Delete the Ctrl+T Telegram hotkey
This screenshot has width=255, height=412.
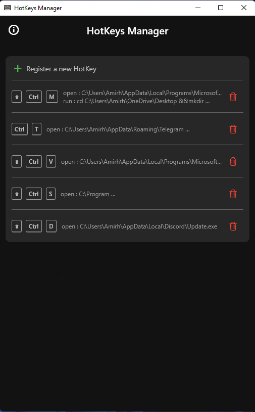[x=233, y=129]
